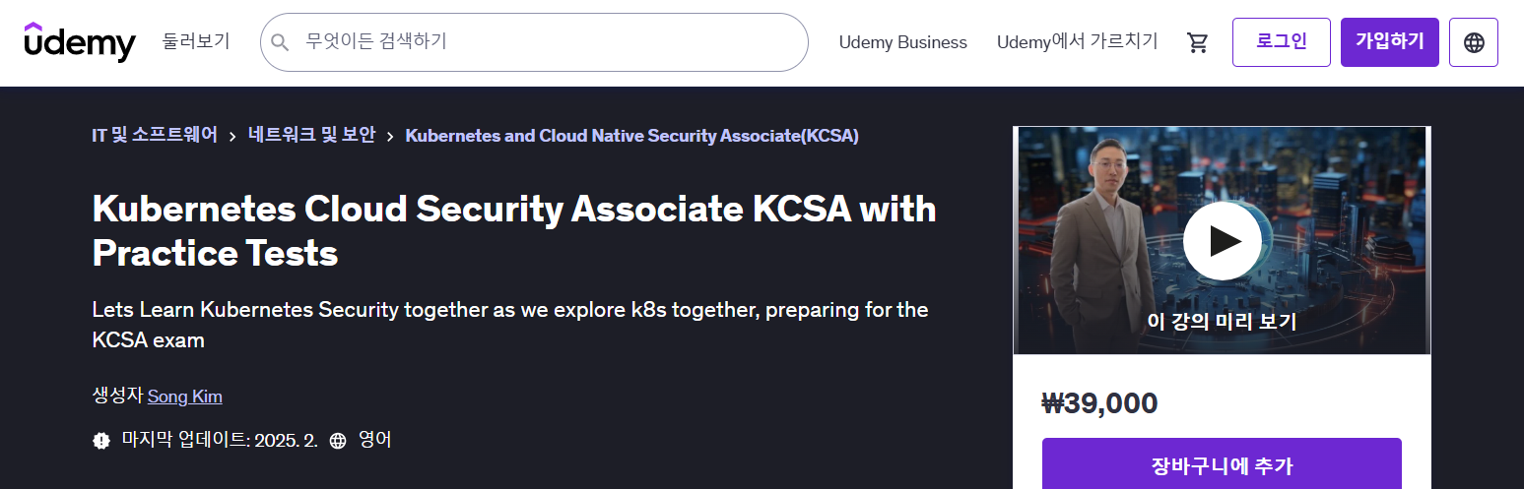Click the search magnifier icon

click(280, 42)
